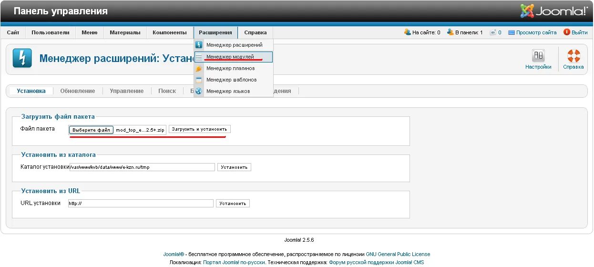594x267 pixels.
Task: Open the Справка menu in menubar
Action: click(x=256, y=32)
